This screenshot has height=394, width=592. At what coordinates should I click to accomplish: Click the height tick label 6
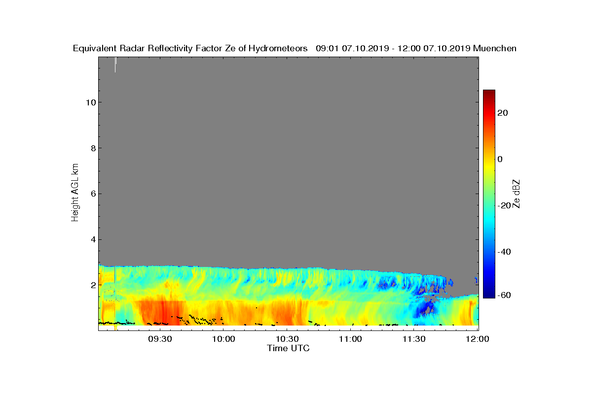tap(92, 194)
